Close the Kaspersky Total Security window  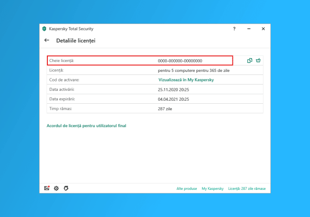(x=263, y=29)
